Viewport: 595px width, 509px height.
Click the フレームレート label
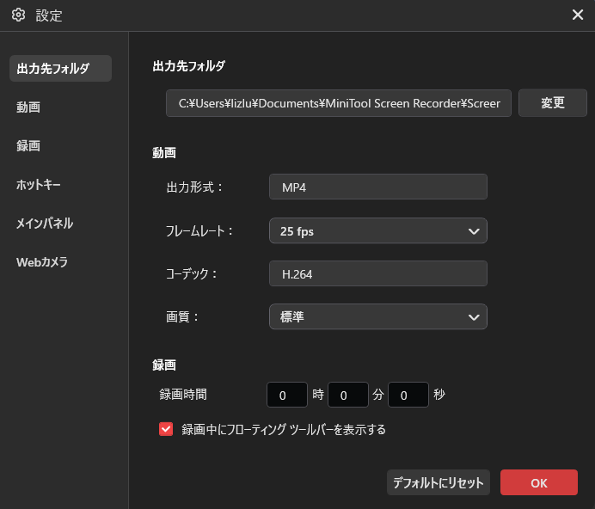(199, 230)
